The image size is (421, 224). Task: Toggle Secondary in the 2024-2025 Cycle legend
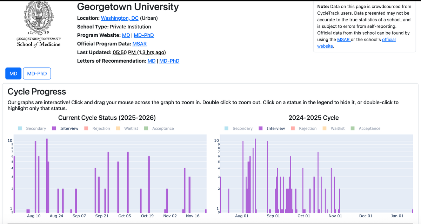pos(239,128)
